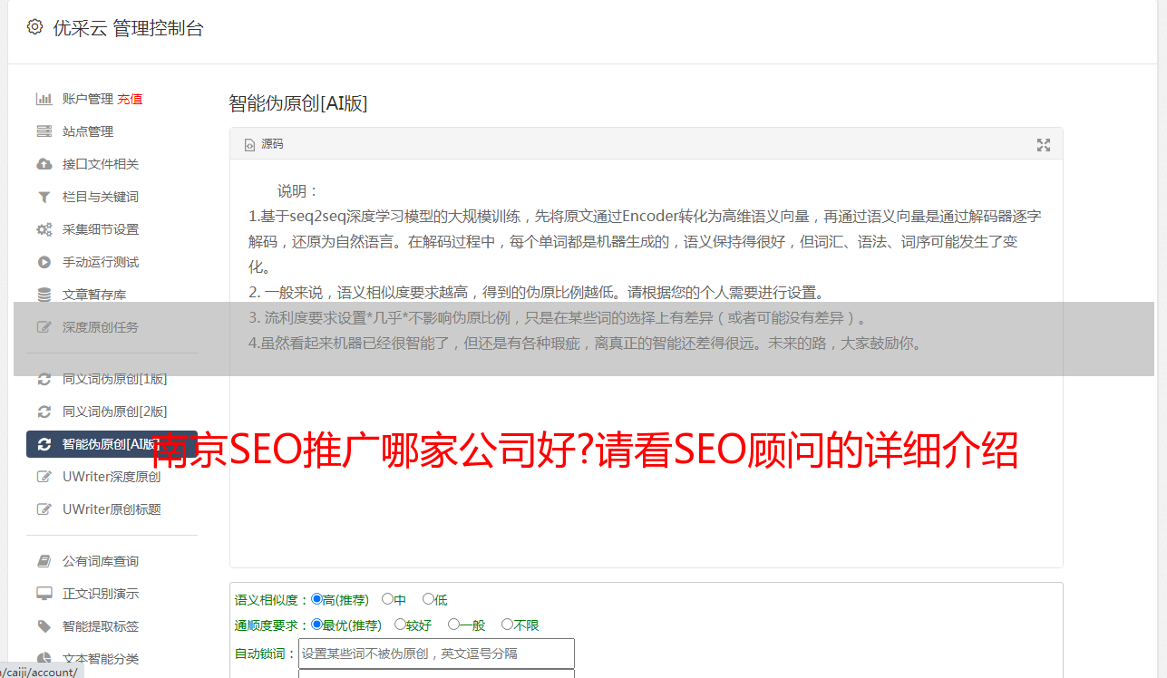1167x678 pixels.
Task: Select 高(推荐) for 语义相似度
Action: (316, 599)
